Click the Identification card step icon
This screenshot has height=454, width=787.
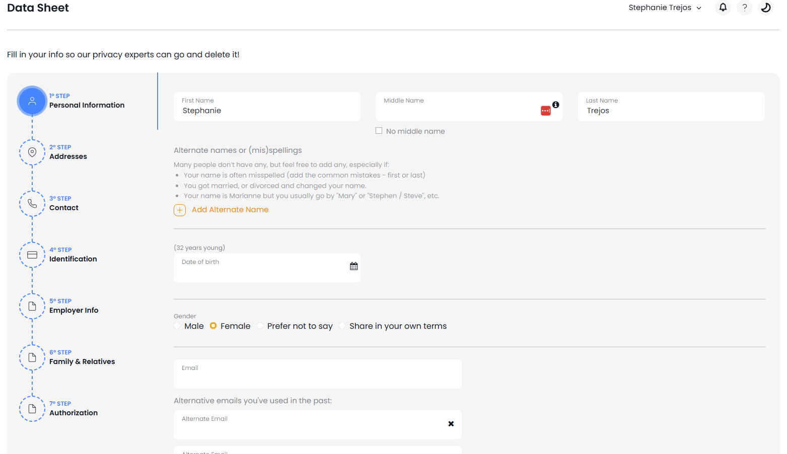tap(32, 255)
